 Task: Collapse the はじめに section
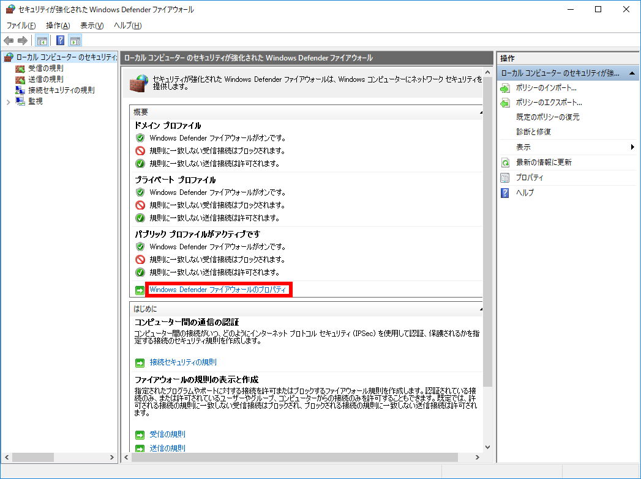pyautogui.click(x=481, y=309)
